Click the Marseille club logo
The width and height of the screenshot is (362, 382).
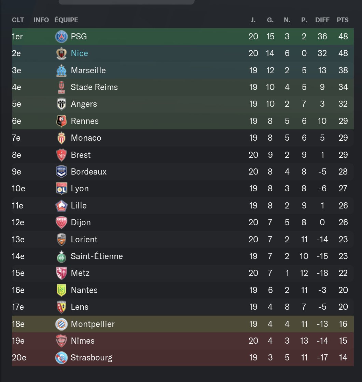[x=61, y=71]
